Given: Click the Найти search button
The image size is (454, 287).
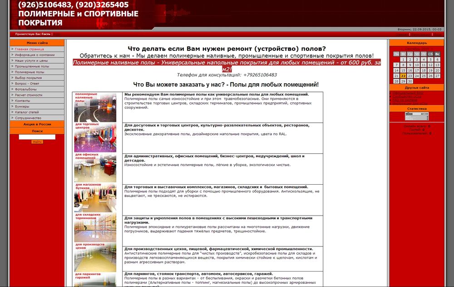Looking at the screenshot, I should (37, 142).
